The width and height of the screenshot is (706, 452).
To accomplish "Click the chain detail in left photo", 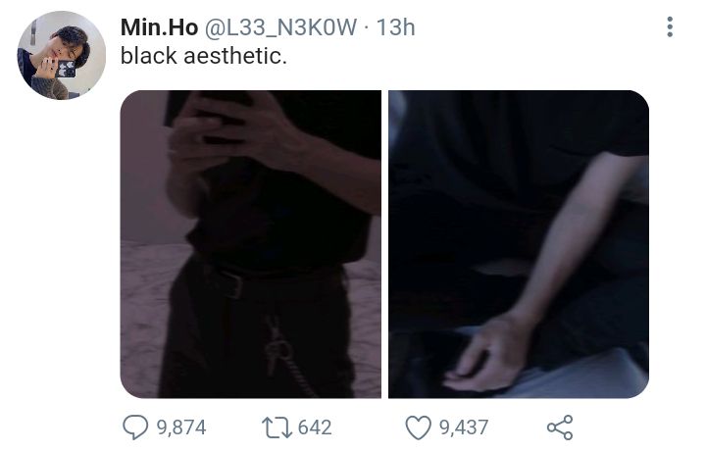I will click(286, 358).
